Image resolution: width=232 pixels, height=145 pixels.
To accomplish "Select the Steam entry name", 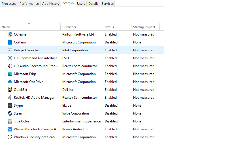I will (x=18, y=113).
